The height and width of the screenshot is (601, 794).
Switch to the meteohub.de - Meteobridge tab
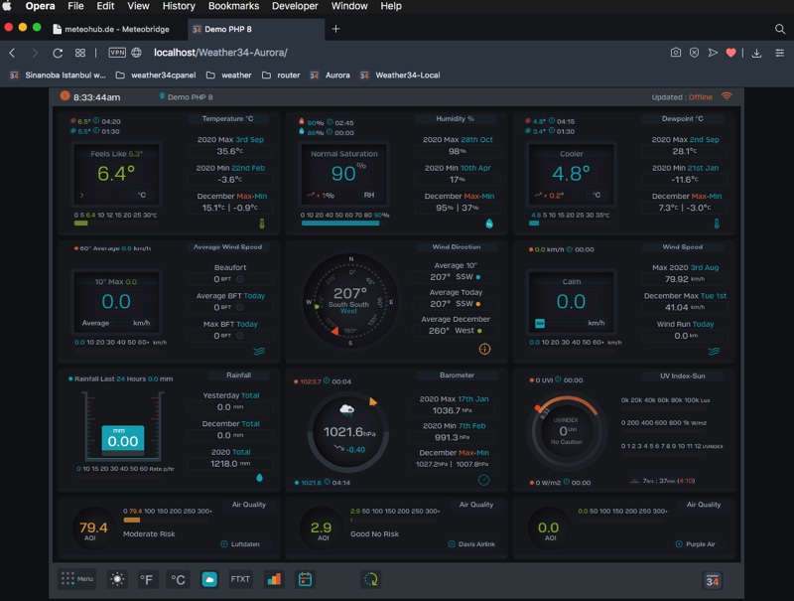tap(116, 29)
